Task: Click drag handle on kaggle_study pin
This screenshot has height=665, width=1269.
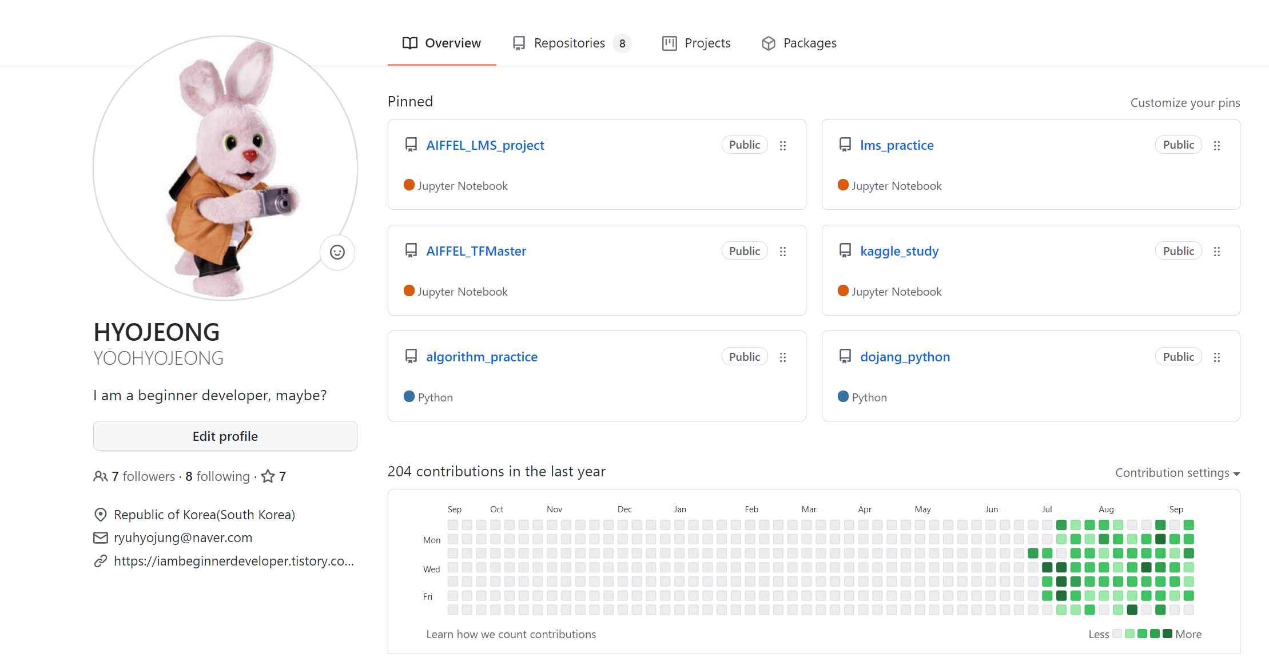Action: tap(1217, 252)
